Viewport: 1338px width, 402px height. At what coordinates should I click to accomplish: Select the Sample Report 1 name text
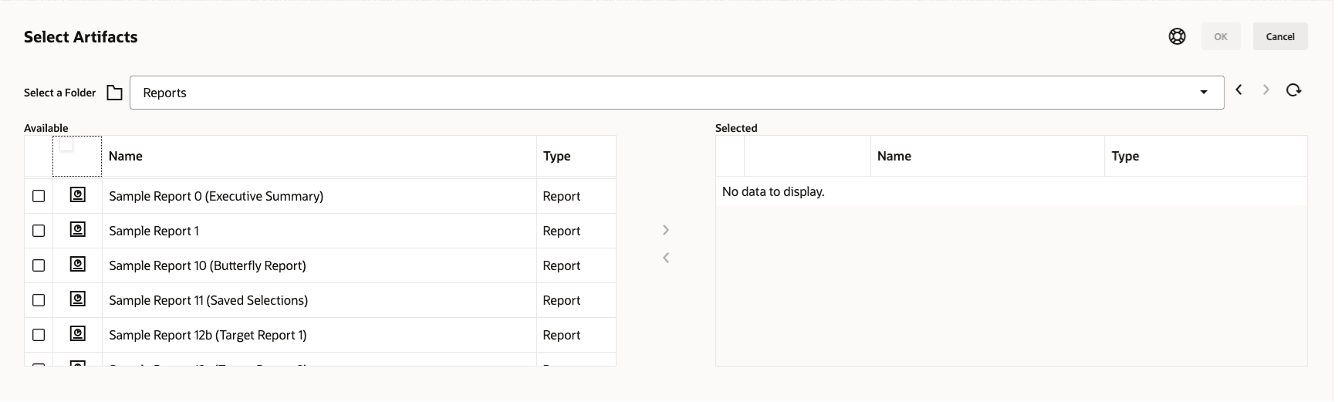point(154,231)
